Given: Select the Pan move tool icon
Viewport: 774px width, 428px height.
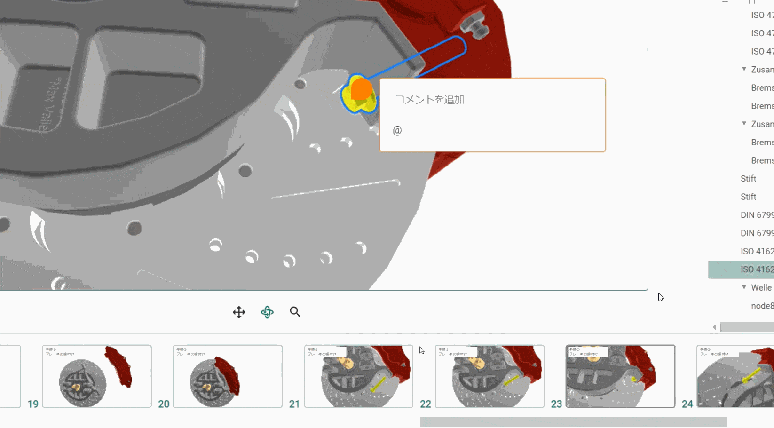Looking at the screenshot, I should coord(239,312).
